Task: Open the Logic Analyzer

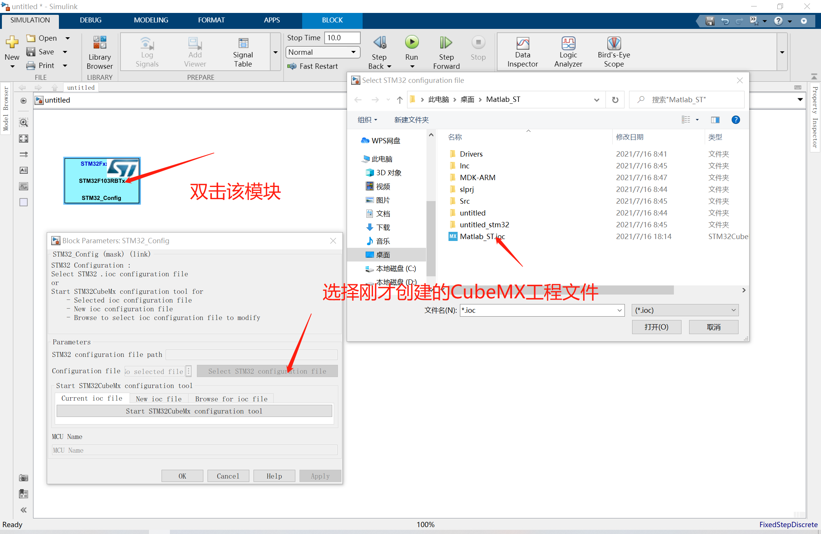Action: click(568, 52)
